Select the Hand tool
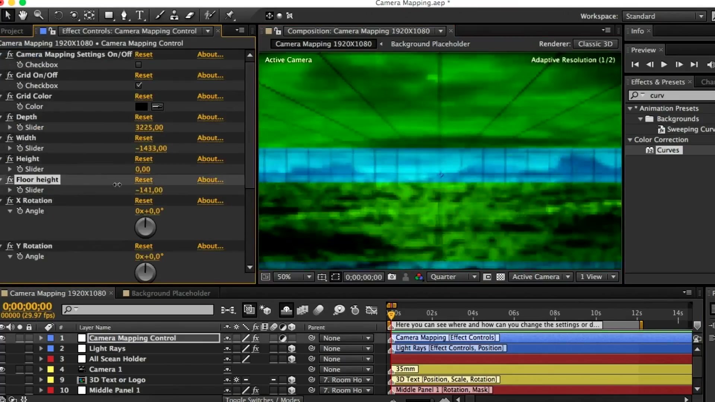Screen dimensions: 715x402 pos(23,15)
